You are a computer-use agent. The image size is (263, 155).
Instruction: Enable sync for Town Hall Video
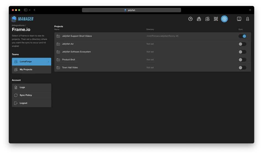[242, 68]
